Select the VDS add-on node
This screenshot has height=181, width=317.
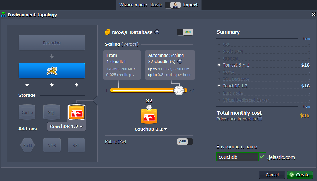click(x=52, y=145)
